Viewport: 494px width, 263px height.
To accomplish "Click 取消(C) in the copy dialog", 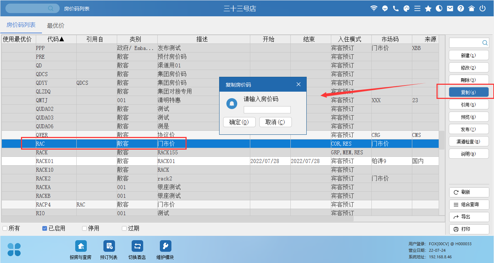I will click(x=276, y=122).
